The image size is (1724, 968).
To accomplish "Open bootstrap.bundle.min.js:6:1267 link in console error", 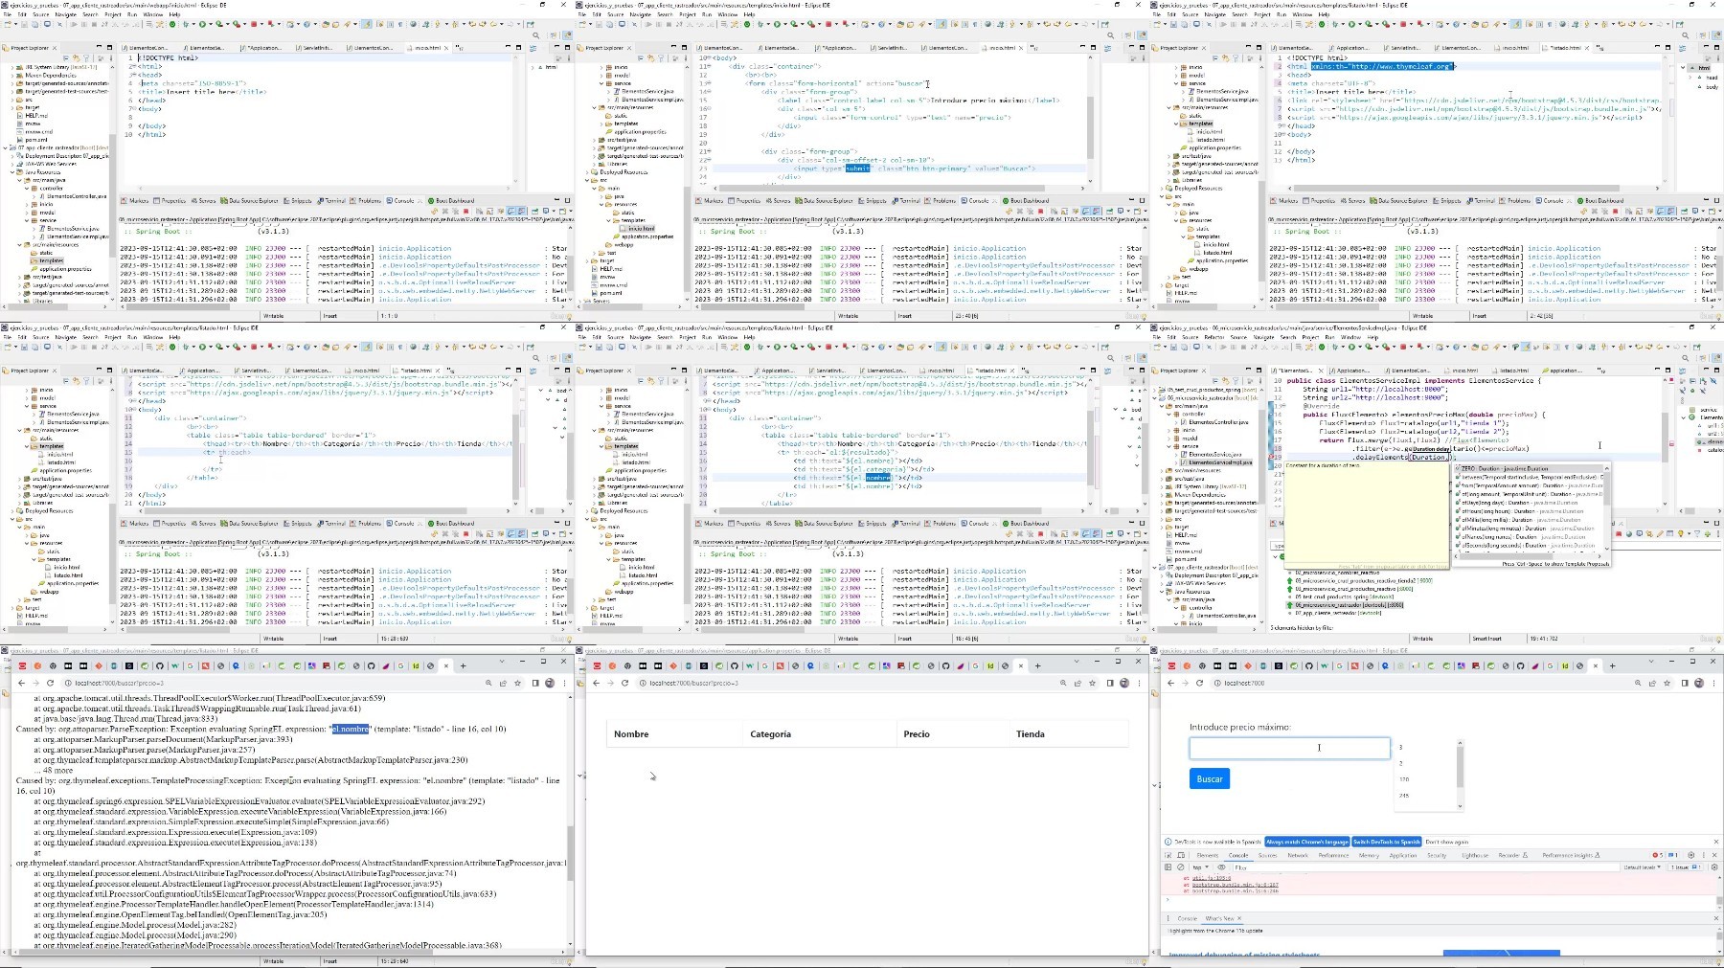I will point(1235,885).
